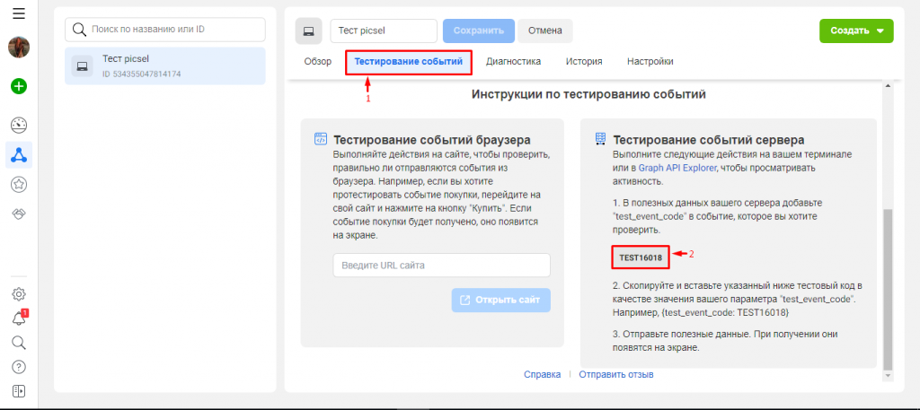Click the scrollbar up arrow
The image size is (920, 410).
(887, 87)
